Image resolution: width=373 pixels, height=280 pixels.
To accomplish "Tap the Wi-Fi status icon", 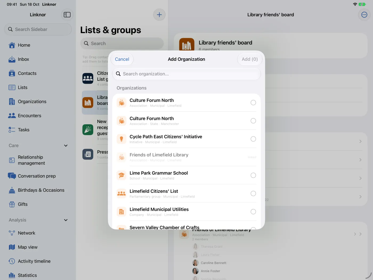I will click(x=355, y=4).
